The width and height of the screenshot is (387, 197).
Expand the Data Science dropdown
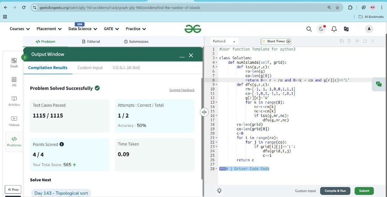click(x=83, y=29)
